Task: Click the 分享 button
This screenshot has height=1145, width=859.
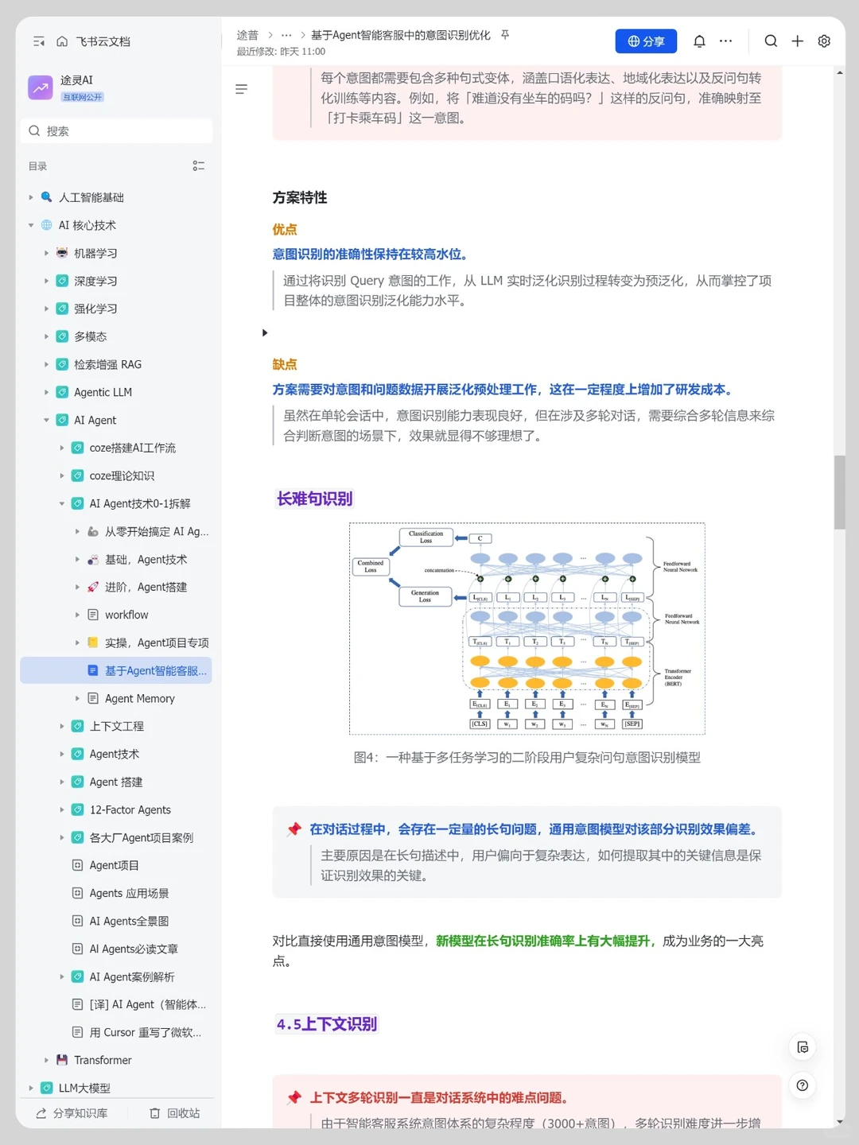Action: click(646, 41)
